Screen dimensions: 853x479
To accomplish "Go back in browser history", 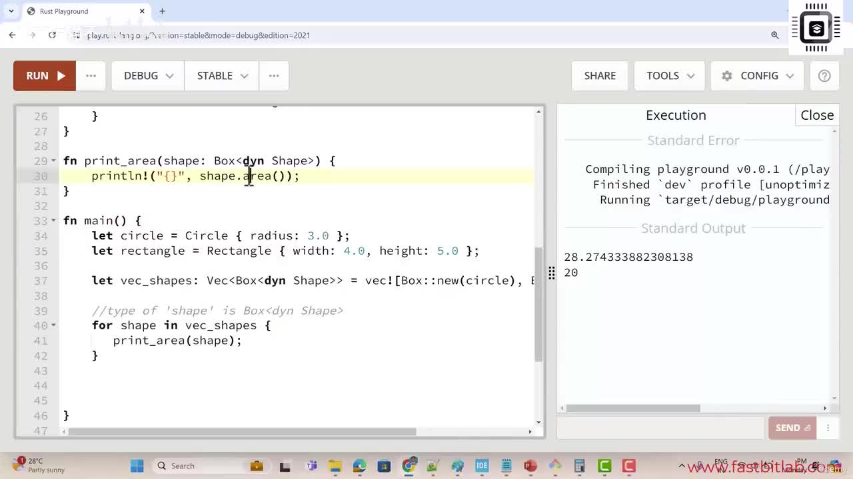I will tap(12, 35).
